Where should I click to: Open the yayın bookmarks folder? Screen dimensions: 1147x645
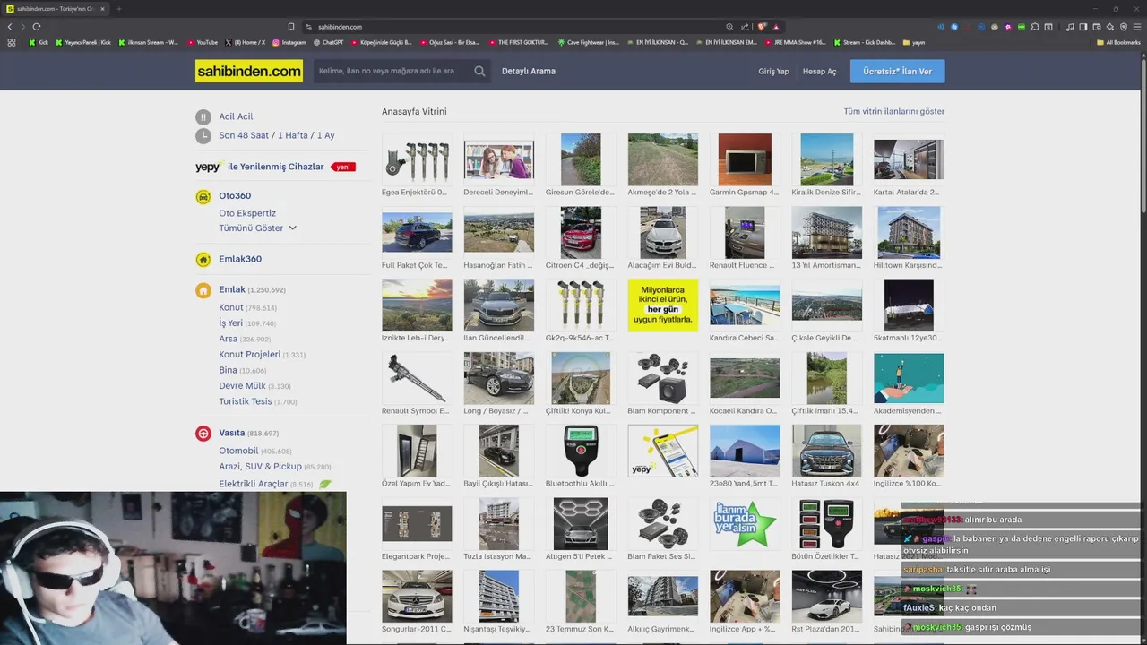point(914,42)
